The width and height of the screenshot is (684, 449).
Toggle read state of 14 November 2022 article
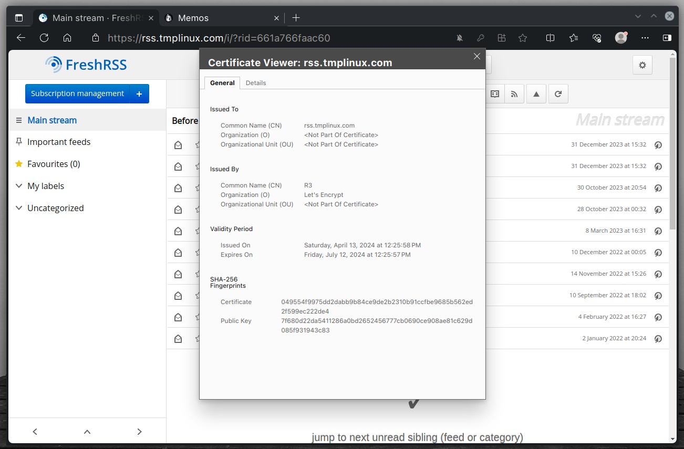(x=178, y=274)
